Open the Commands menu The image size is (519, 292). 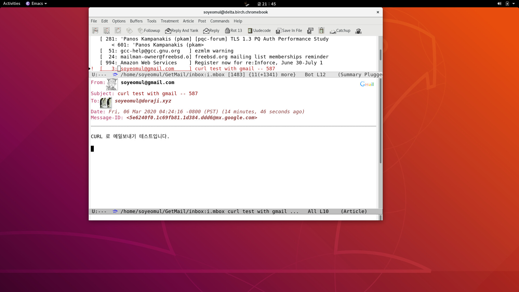pyautogui.click(x=220, y=21)
